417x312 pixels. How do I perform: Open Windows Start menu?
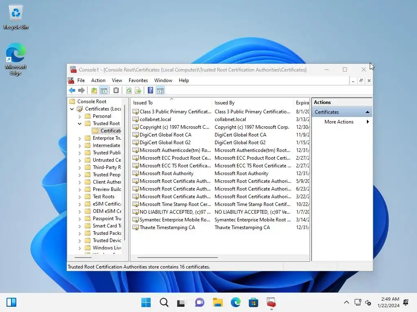click(146, 302)
